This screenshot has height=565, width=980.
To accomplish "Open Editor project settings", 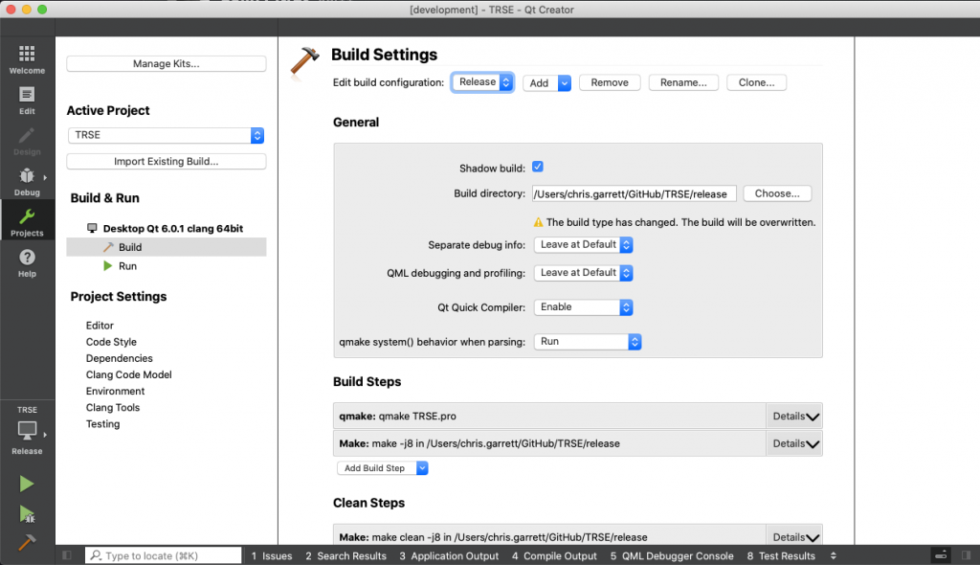I will 100,326.
